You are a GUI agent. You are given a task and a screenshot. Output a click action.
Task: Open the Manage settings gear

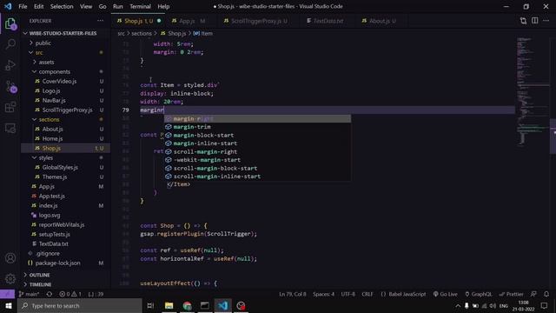coord(10,278)
